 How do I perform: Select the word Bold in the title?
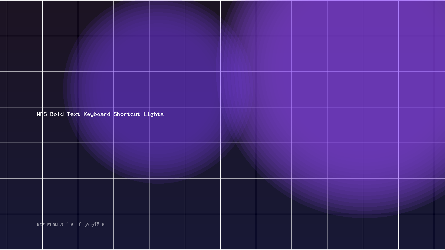57,114
